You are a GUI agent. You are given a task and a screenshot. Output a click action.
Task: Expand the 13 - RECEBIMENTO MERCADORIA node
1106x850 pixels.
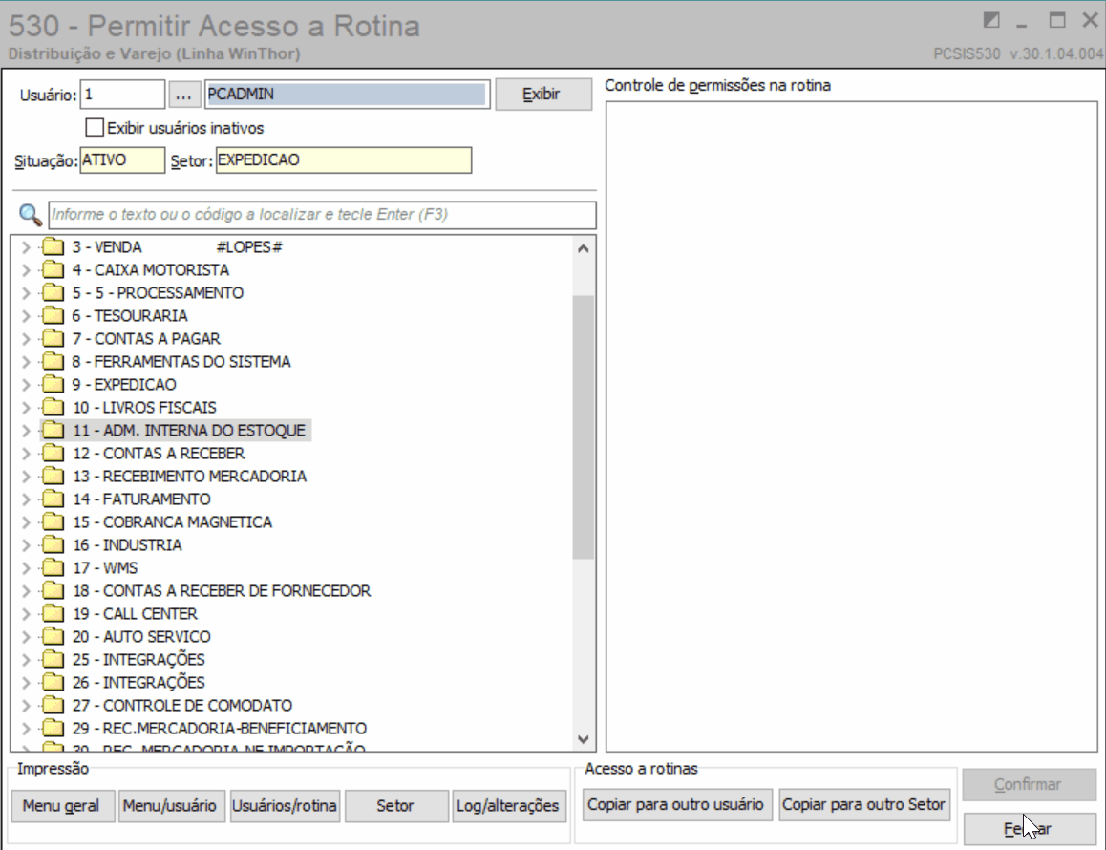pos(26,477)
